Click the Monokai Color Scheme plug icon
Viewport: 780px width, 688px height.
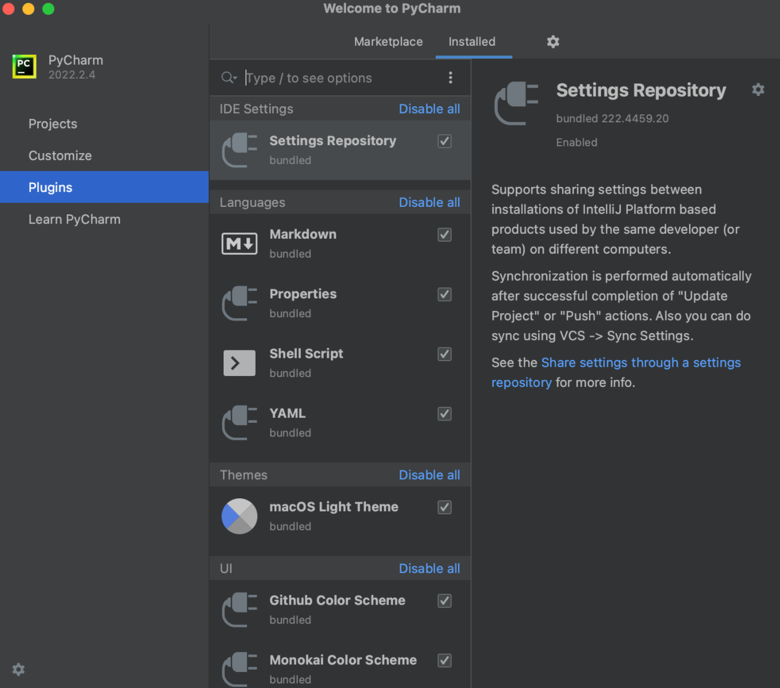(x=240, y=669)
